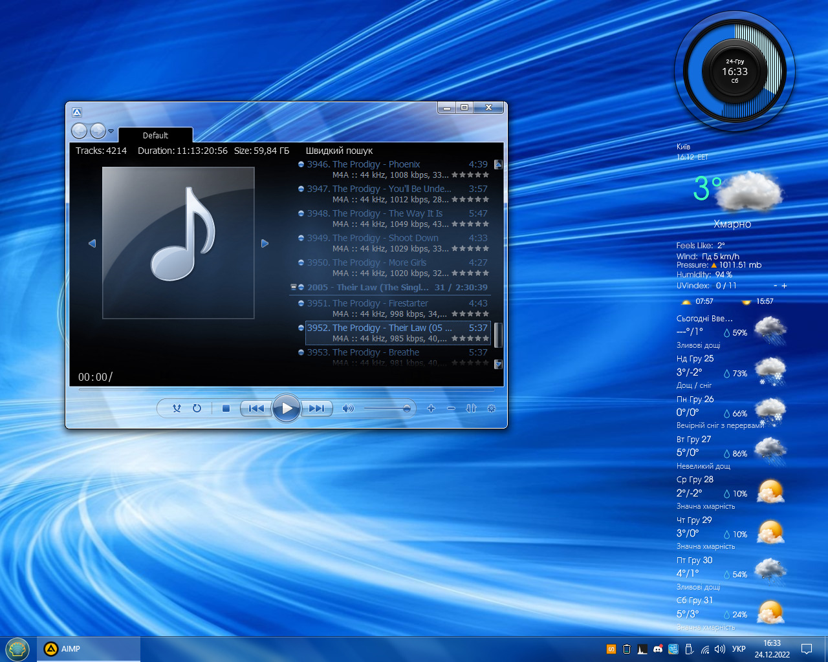
Task: Toggle repeat playback mode
Action: point(197,408)
